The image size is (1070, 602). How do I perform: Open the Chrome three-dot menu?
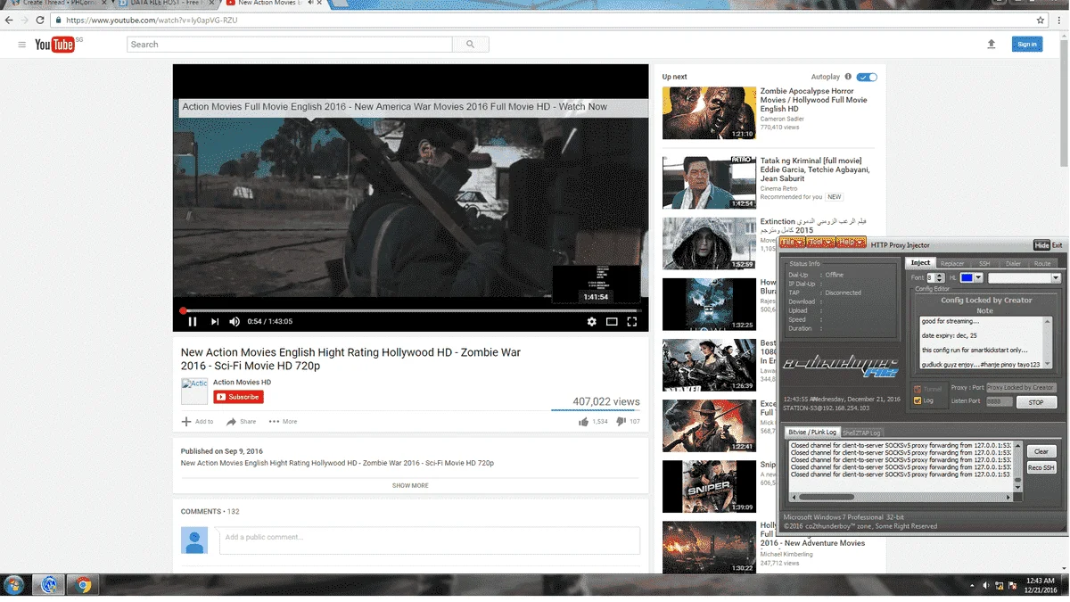coord(1059,20)
